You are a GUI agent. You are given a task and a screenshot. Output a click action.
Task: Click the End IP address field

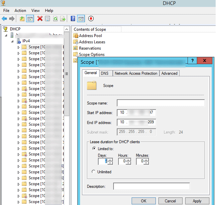136,122
